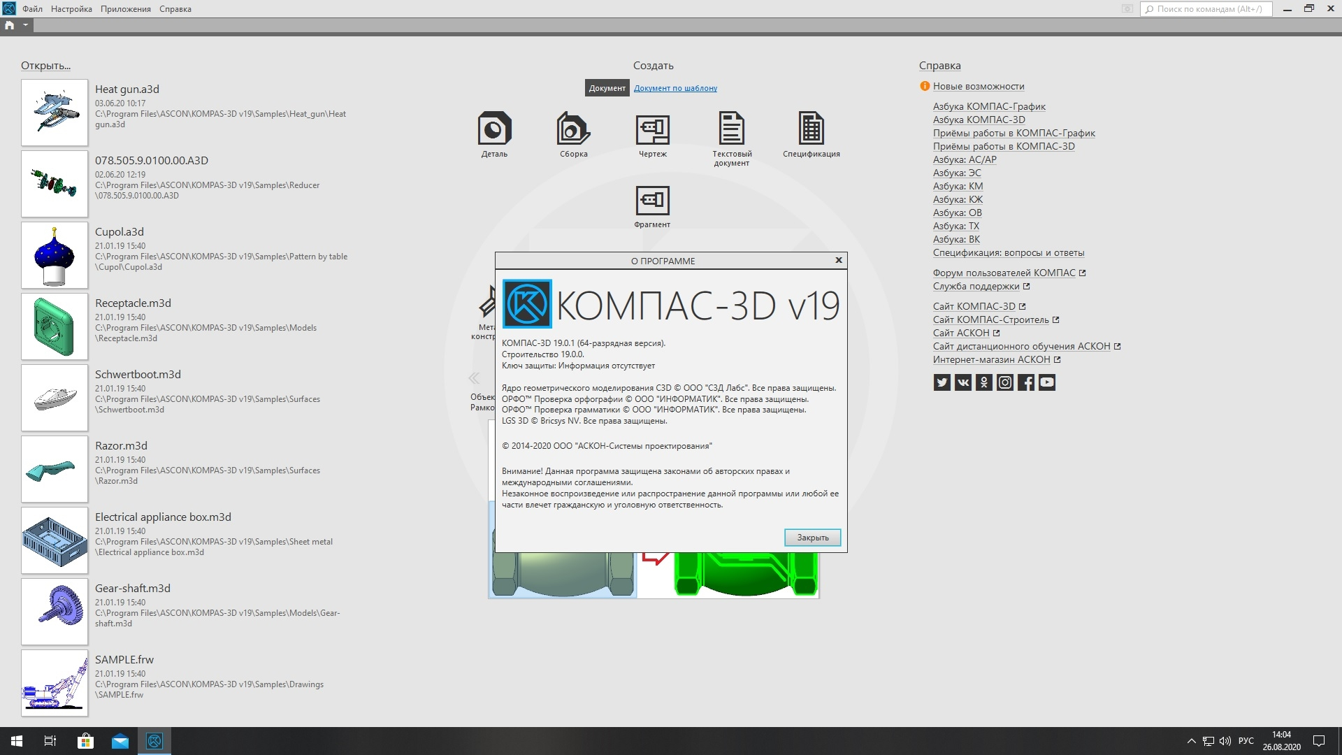Open the Electrical appliance box.m3d thumbnail
1342x755 pixels.
(55, 540)
